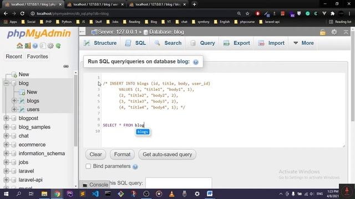Select 'blogs' autocomplete suggestion
Viewport: 355px width, 199px height.
point(143,132)
